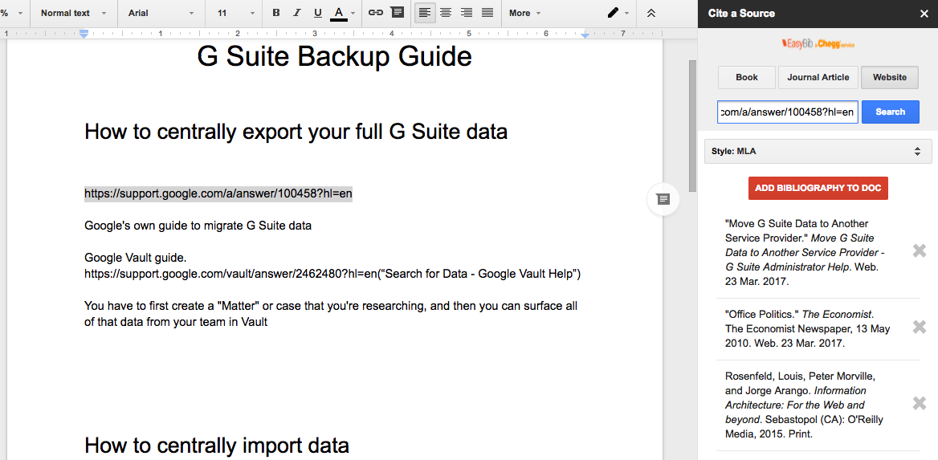Toggle italic formatting
The width and height of the screenshot is (938, 460).
pos(296,13)
